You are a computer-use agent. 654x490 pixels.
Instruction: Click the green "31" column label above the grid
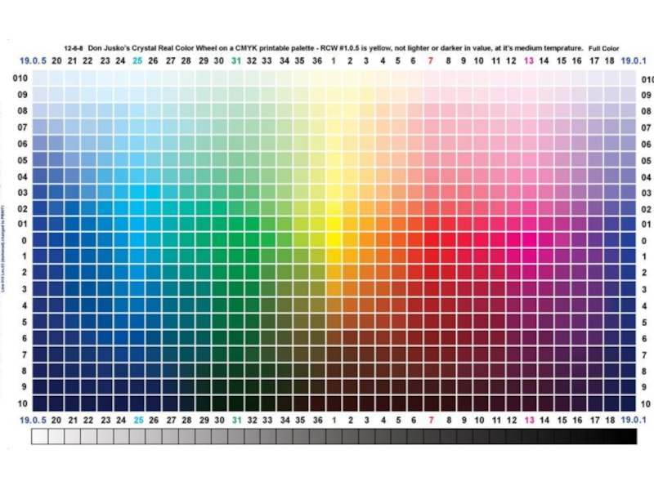click(236, 60)
